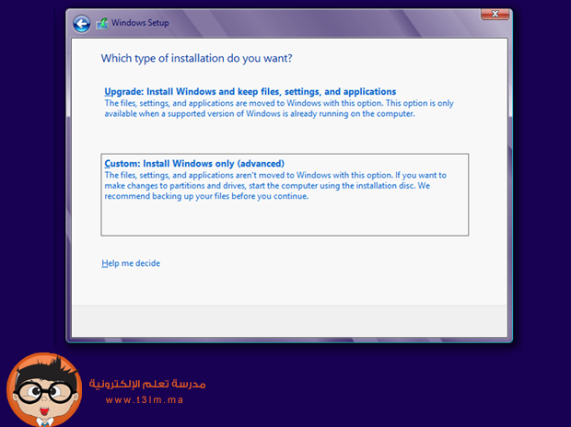Click the Windows Setup title text
Screen dimensions: 571x427
(140, 23)
